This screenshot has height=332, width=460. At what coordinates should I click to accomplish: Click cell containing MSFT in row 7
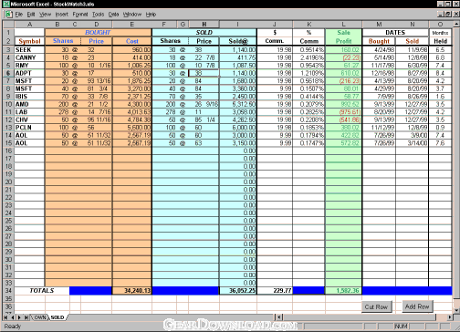coord(29,81)
